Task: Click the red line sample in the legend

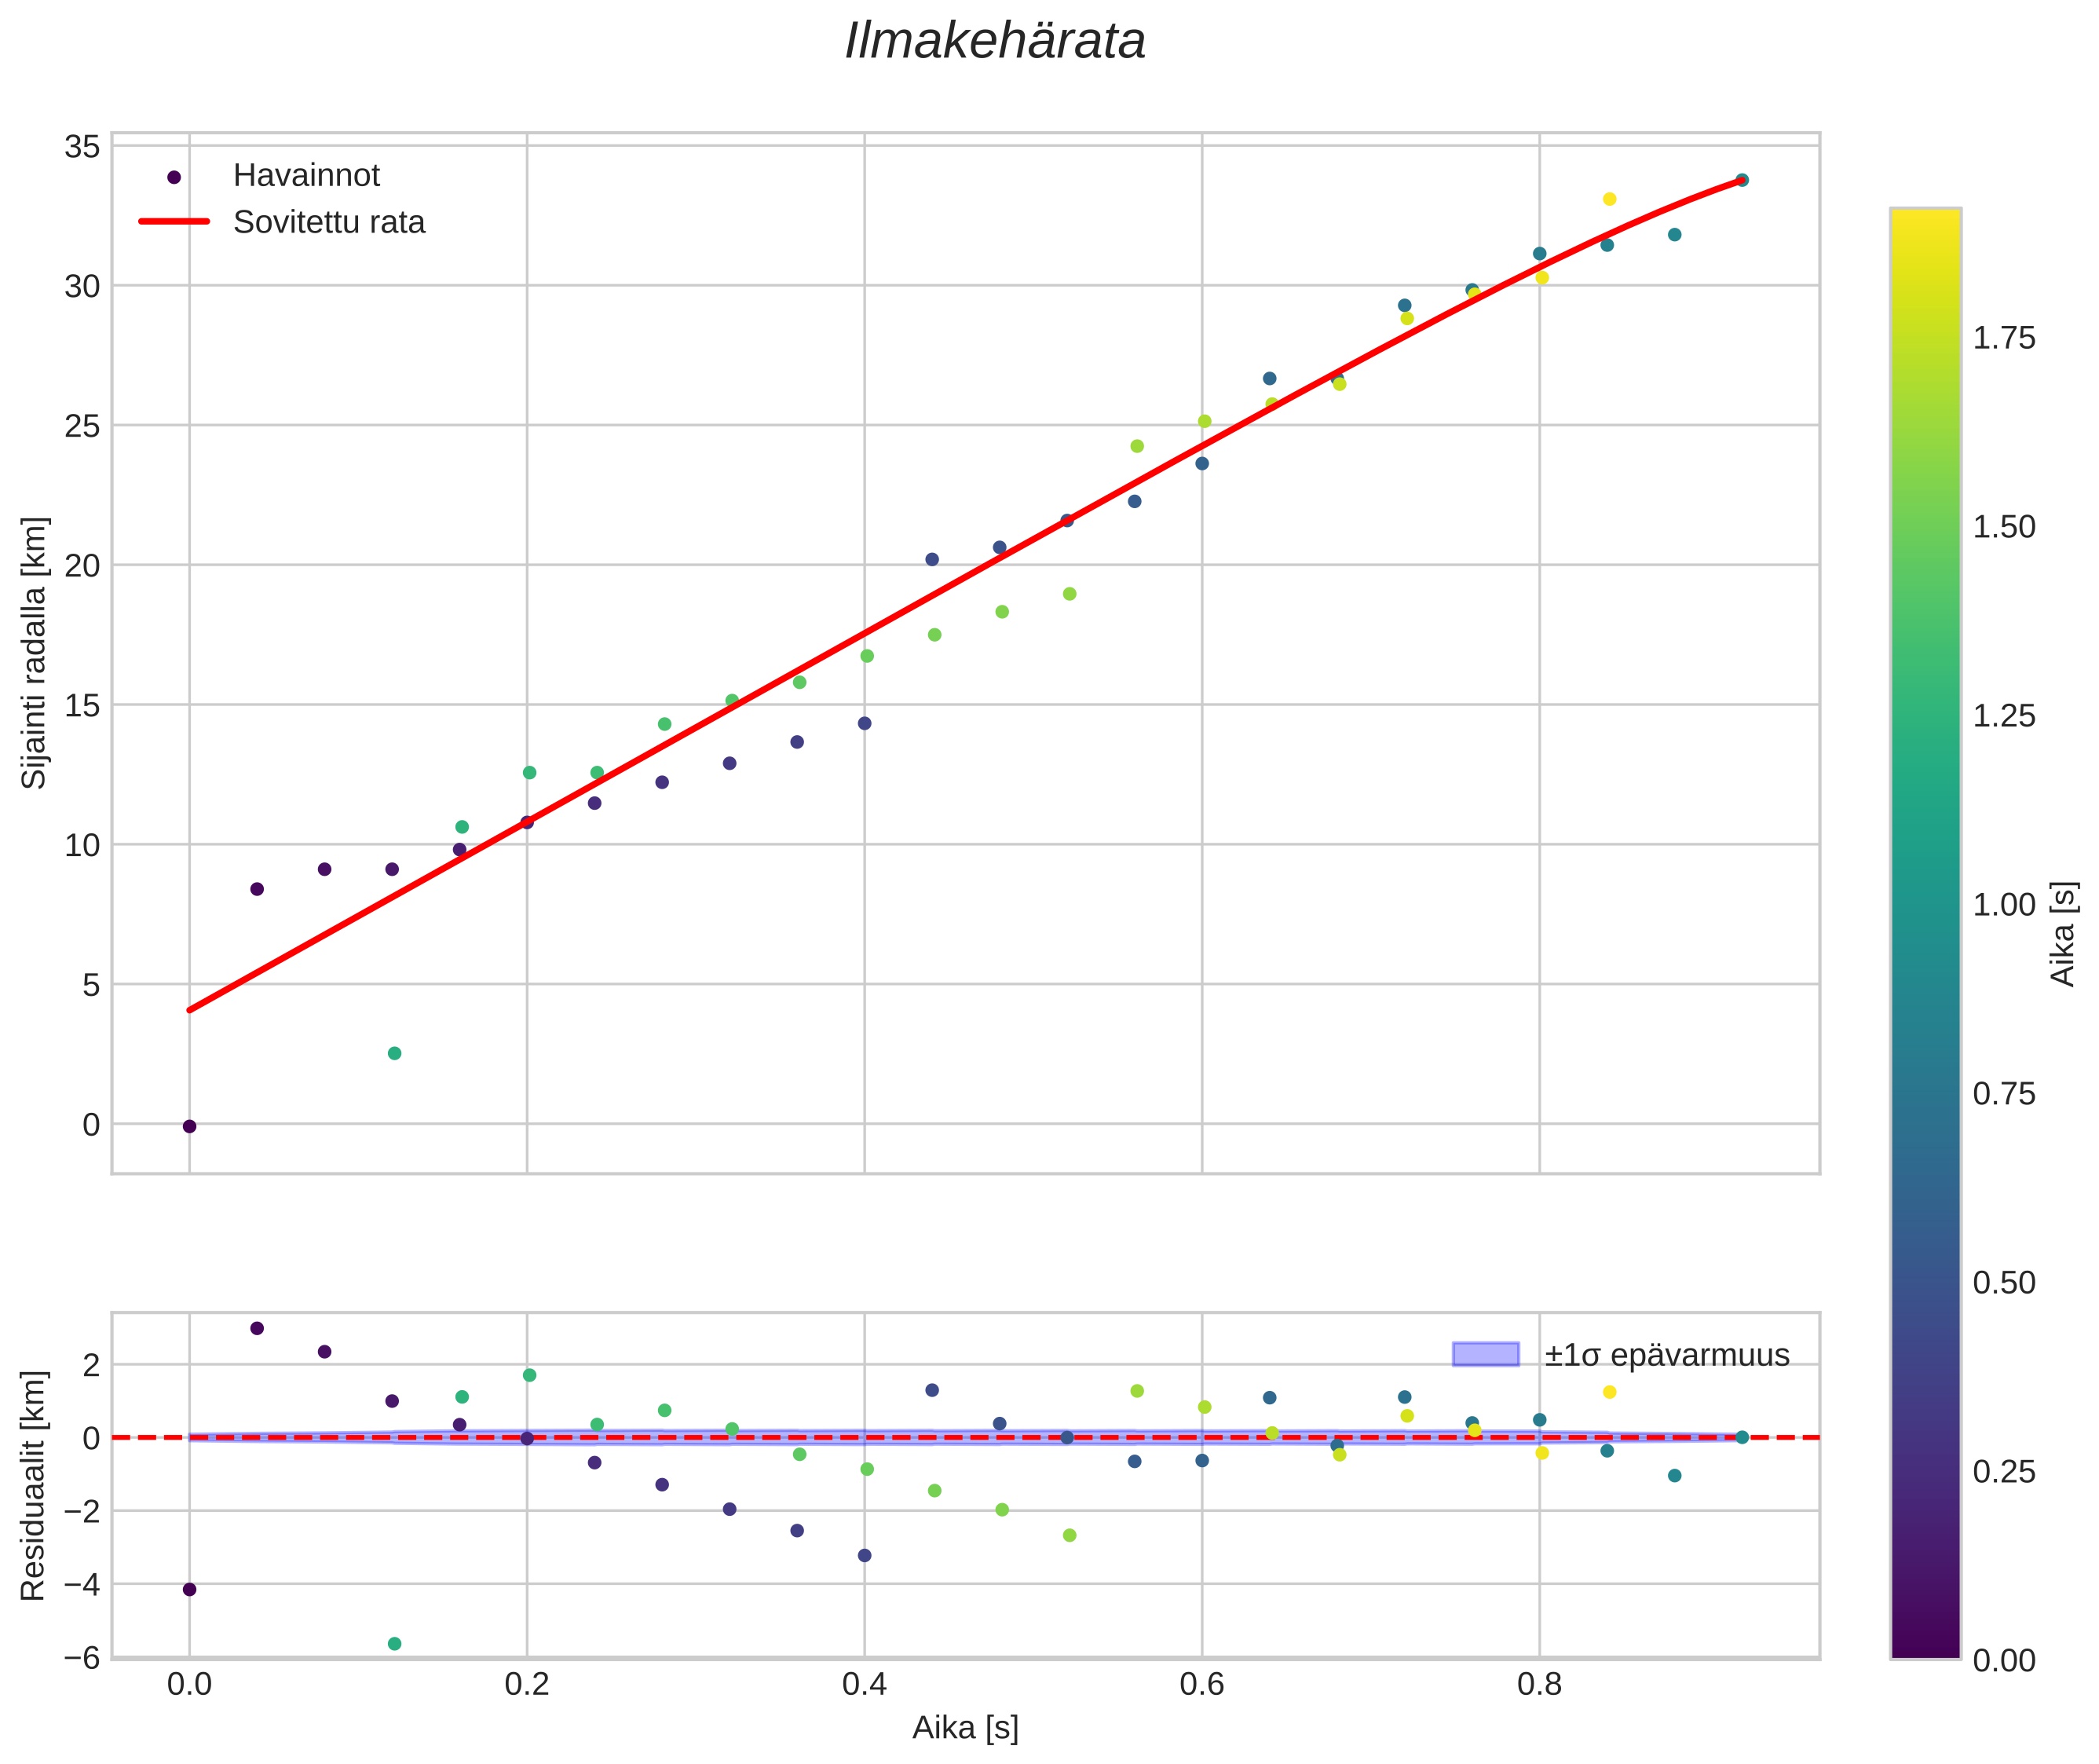Action: pos(174,222)
